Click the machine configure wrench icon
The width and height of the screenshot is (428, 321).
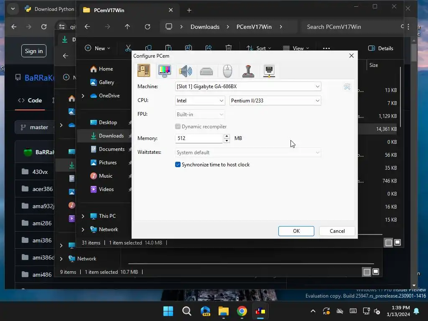click(347, 87)
